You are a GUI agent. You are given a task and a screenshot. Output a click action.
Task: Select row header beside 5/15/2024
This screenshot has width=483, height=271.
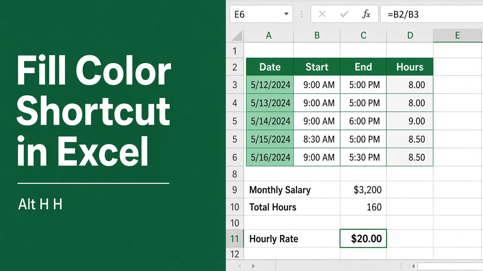point(235,139)
